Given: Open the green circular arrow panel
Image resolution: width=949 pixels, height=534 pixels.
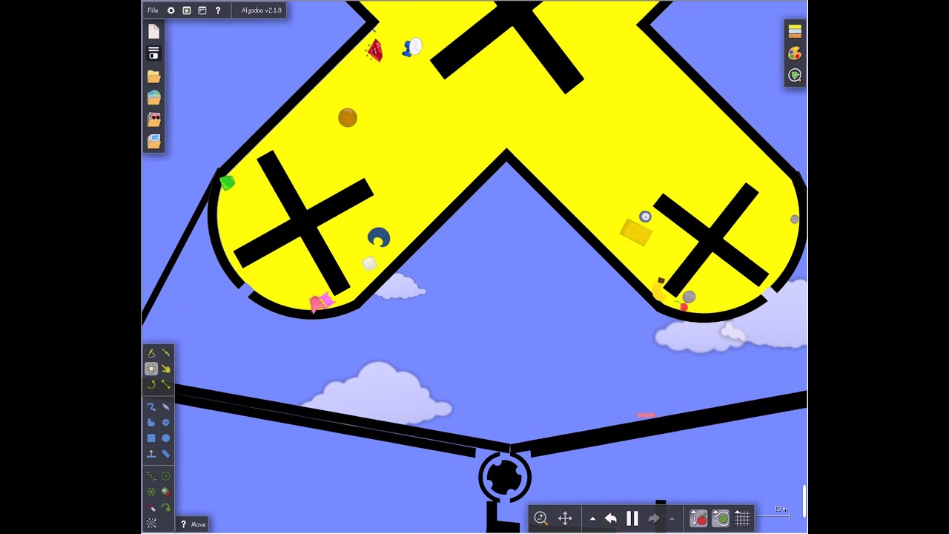Looking at the screenshot, I should click(795, 76).
